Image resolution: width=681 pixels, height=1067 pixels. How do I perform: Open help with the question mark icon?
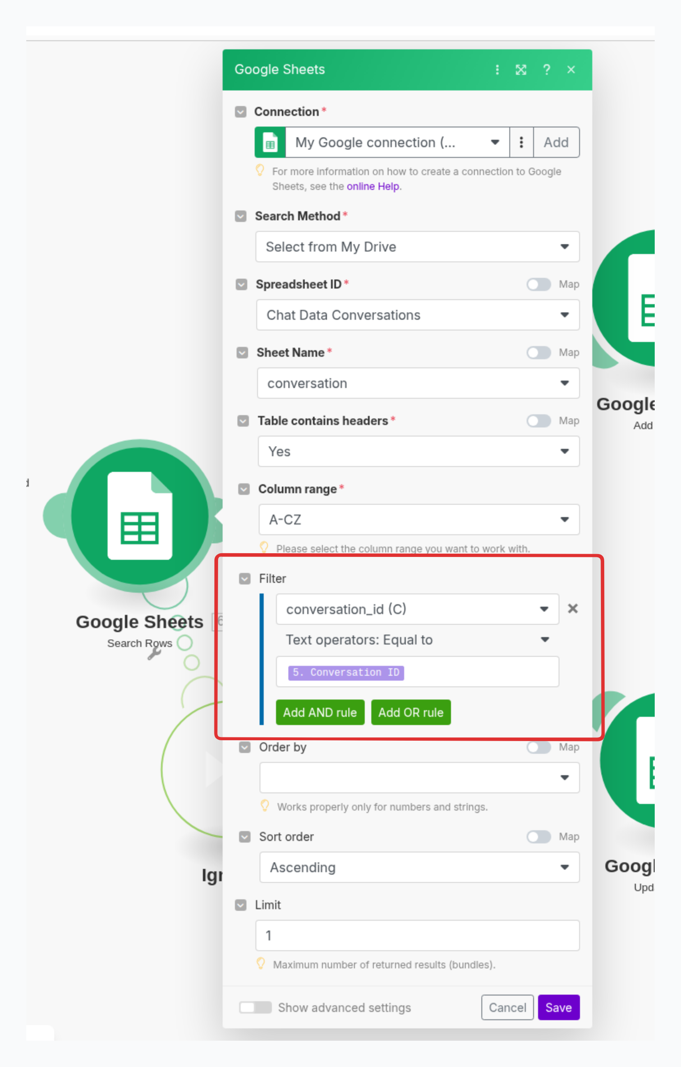pyautogui.click(x=547, y=69)
